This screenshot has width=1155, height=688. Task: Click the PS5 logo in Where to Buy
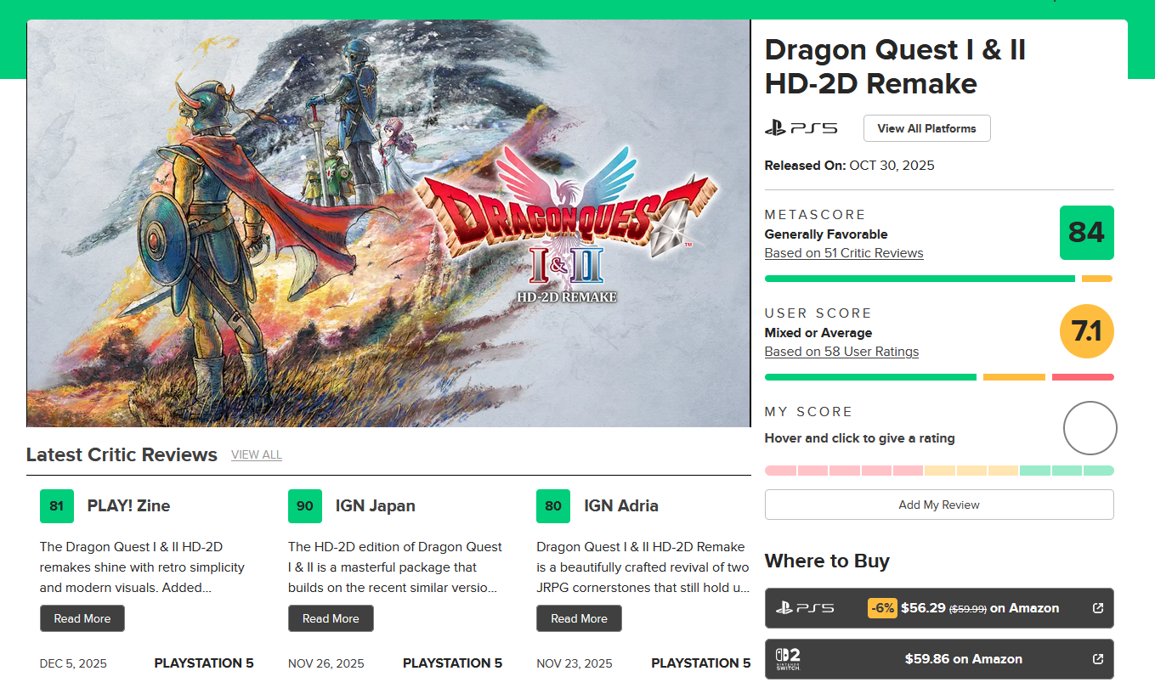click(x=805, y=608)
